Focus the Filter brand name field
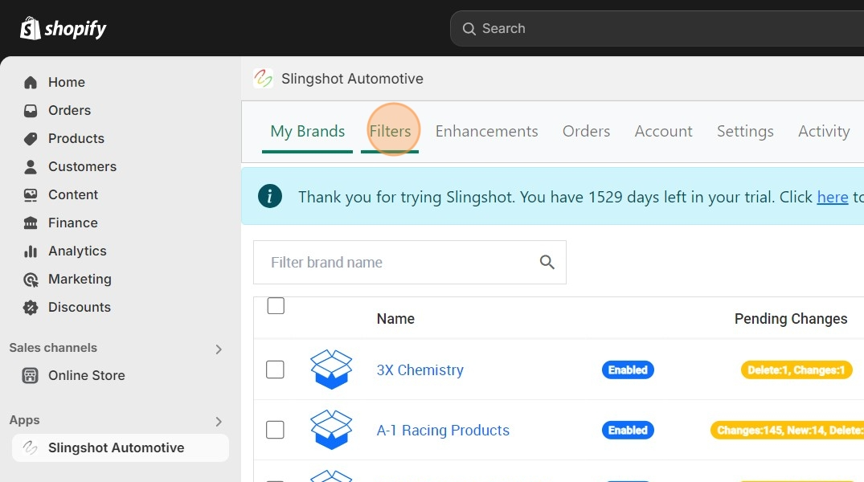This screenshot has height=482, width=864. click(409, 262)
